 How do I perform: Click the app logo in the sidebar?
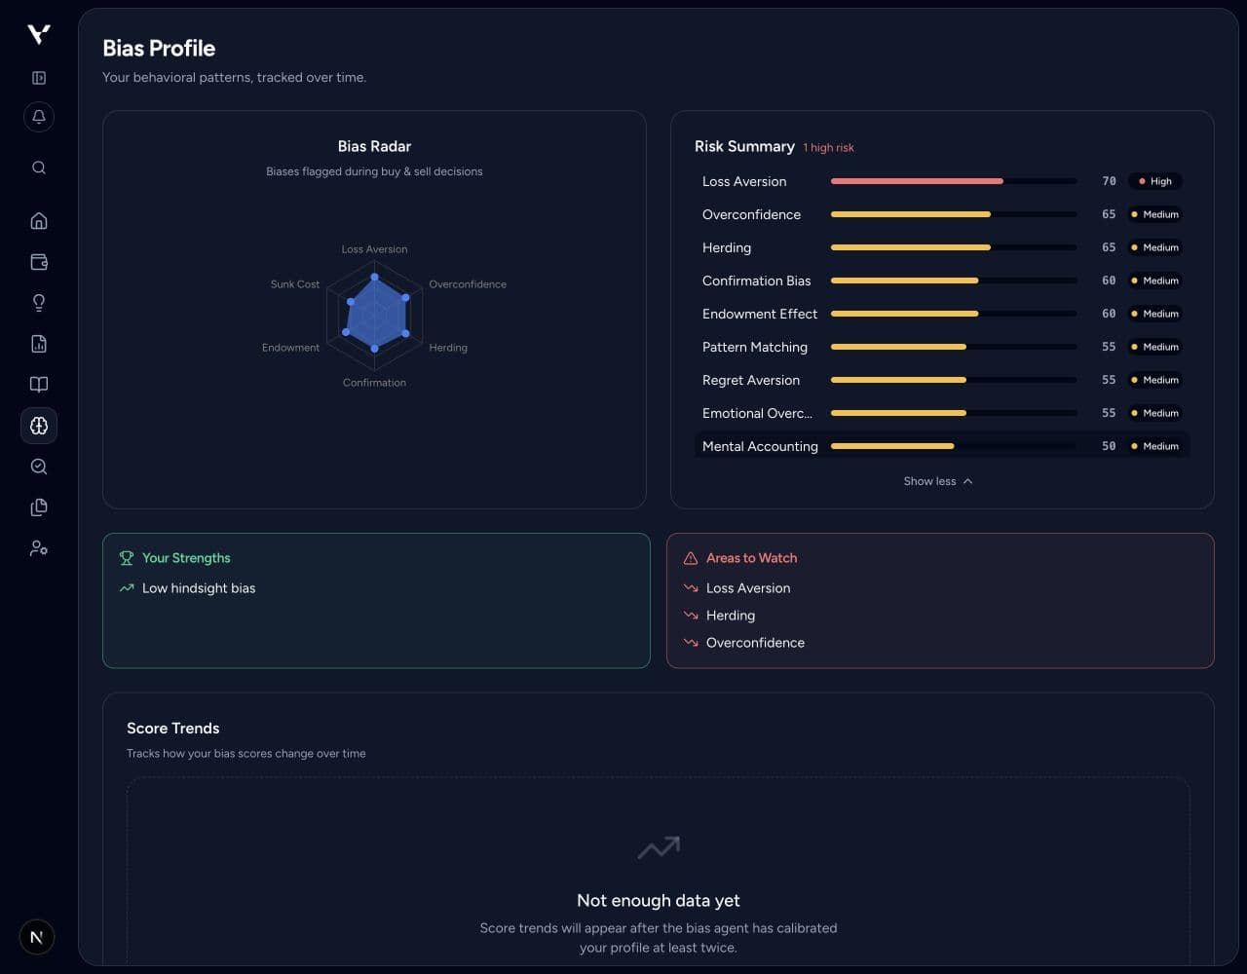pyautogui.click(x=38, y=34)
